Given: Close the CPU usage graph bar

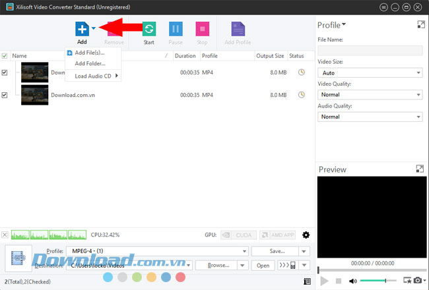Looking at the screenshot, I should pos(5,235).
